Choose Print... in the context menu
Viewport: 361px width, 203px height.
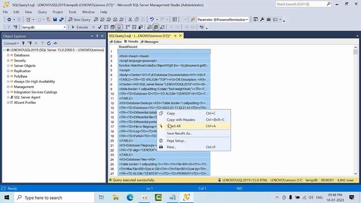pos(193,147)
